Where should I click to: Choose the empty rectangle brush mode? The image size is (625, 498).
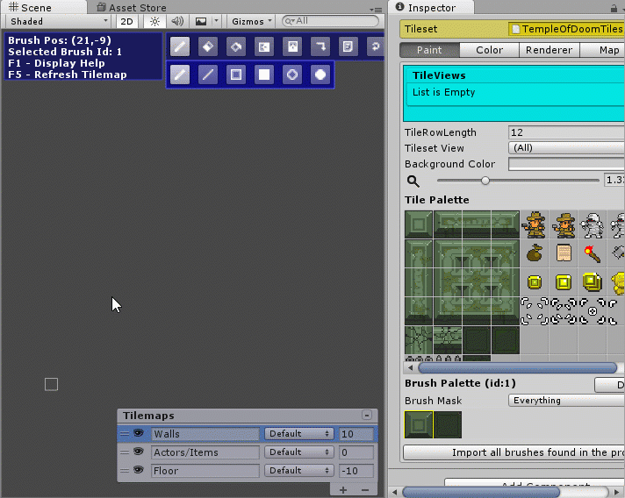(235, 75)
